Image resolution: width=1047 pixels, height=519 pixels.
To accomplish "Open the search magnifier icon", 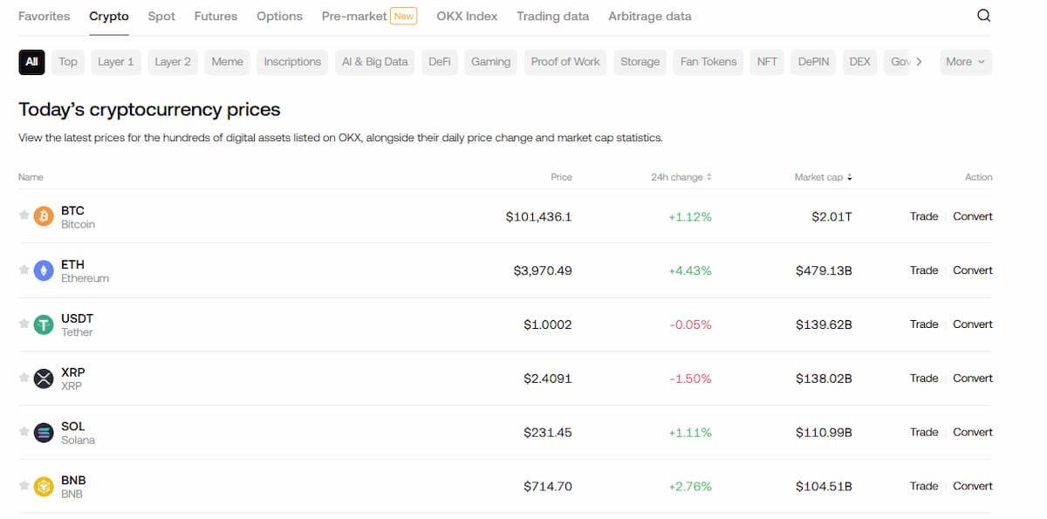I will [x=983, y=16].
